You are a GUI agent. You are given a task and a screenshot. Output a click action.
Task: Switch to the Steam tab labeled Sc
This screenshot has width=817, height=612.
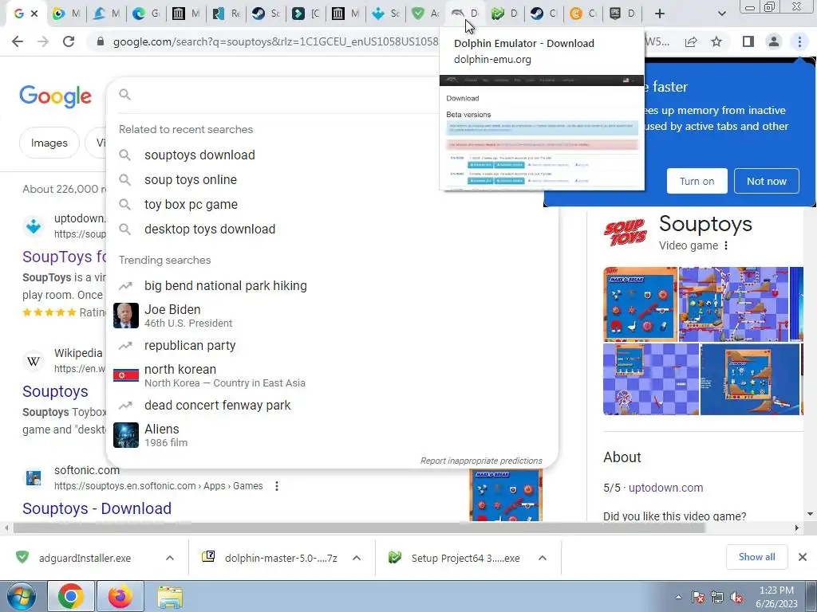[x=265, y=14]
